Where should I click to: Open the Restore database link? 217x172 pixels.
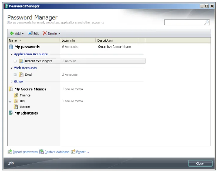57,152
